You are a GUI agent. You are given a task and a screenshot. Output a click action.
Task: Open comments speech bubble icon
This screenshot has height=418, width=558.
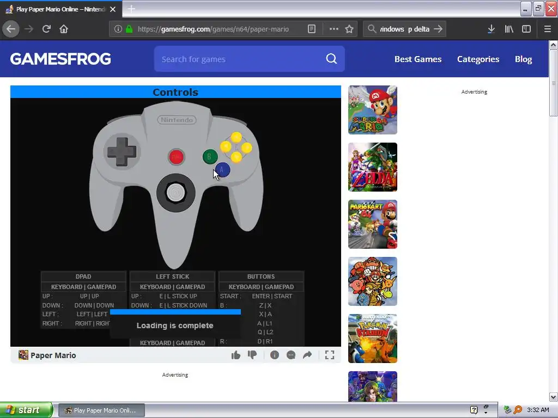click(x=291, y=355)
